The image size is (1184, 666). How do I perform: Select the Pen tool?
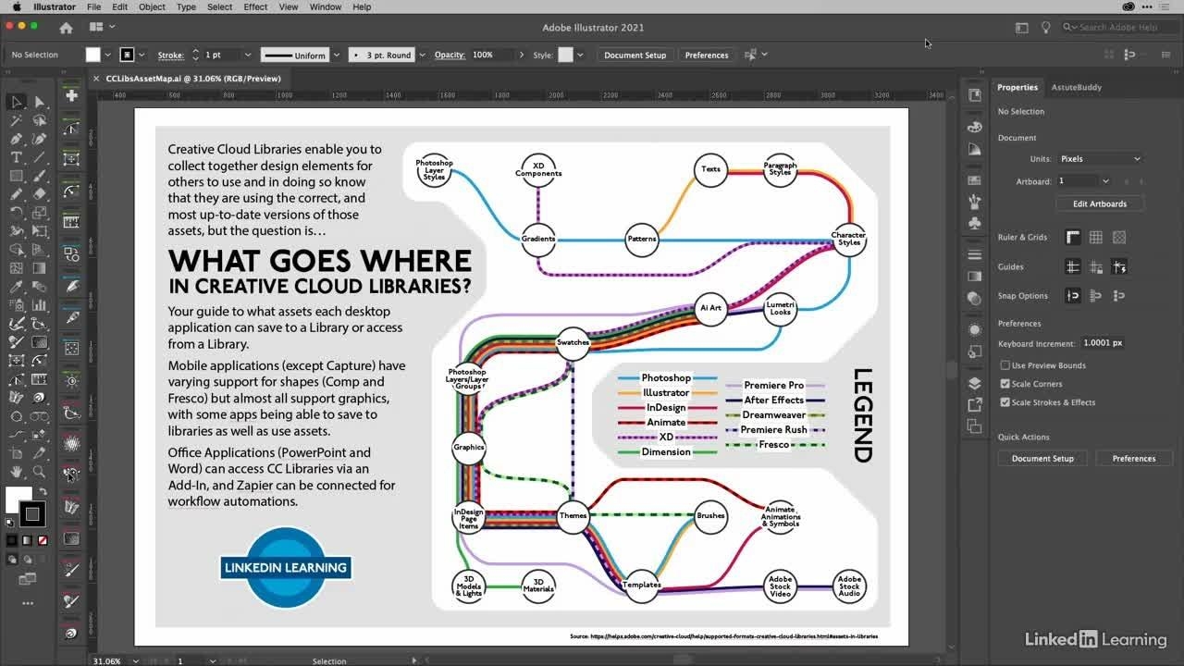(x=16, y=139)
